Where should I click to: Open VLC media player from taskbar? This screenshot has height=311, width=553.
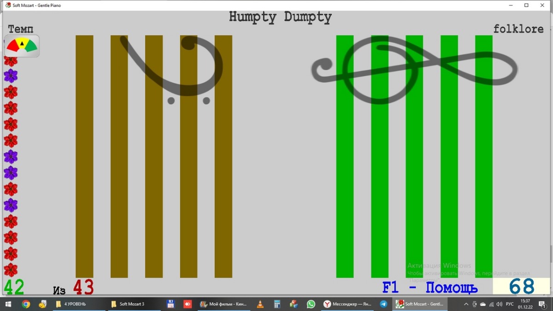click(260, 304)
